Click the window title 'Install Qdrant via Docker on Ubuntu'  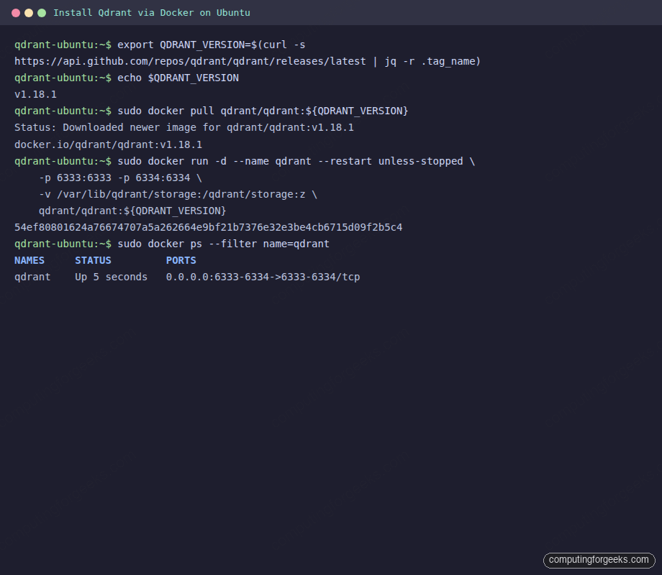click(152, 13)
